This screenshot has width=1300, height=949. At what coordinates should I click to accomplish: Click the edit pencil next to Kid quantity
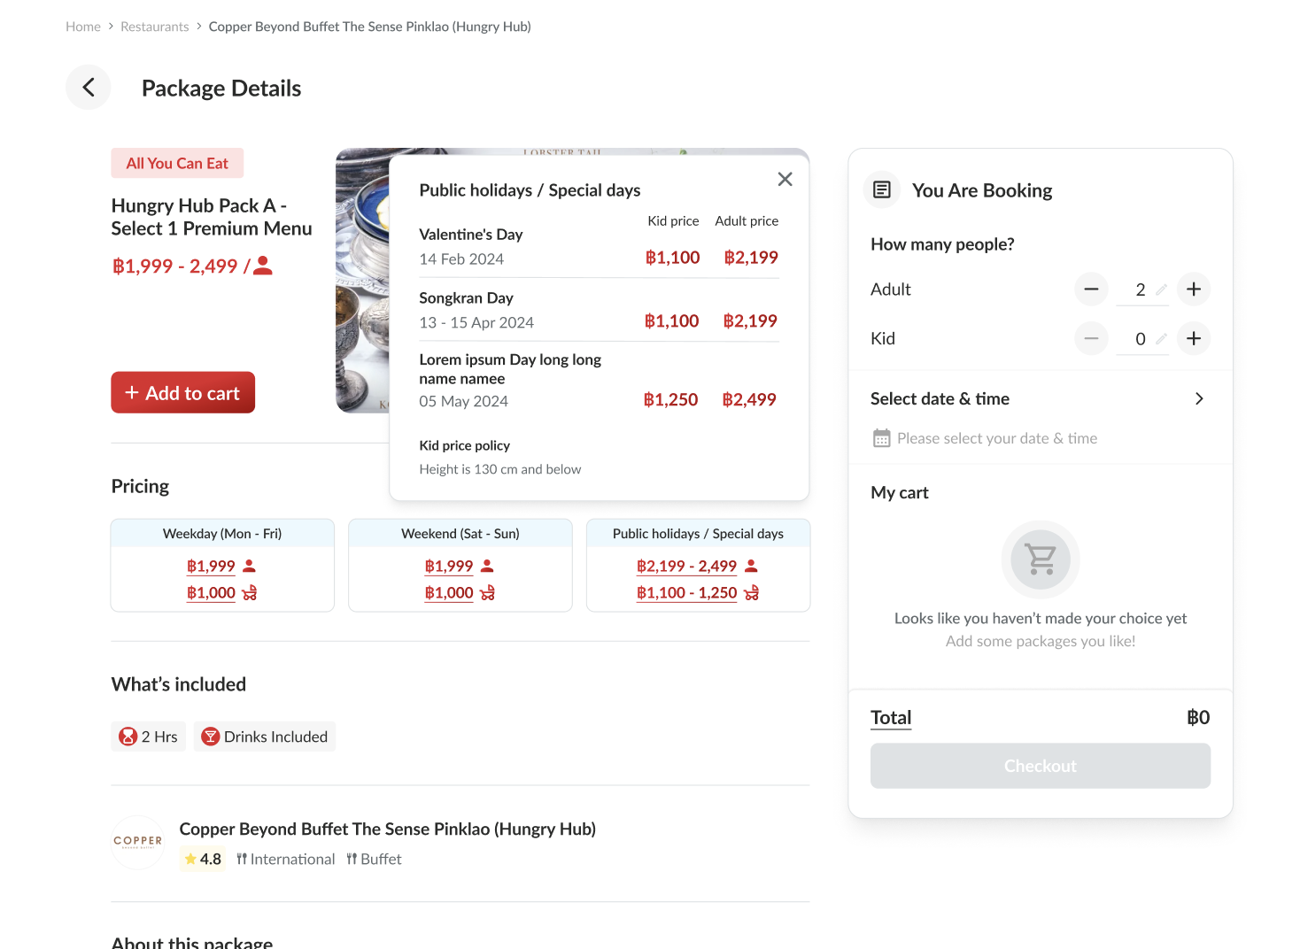coord(1161,338)
